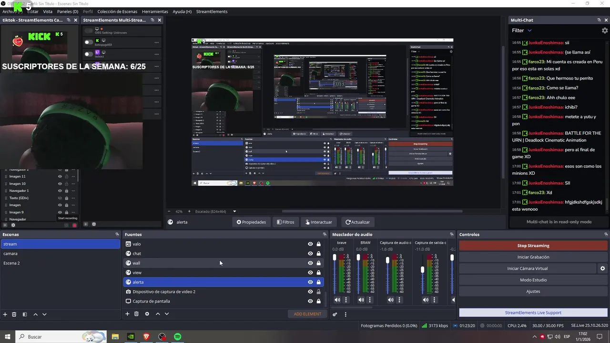Open more options for Imagen 11 layer

click(x=73, y=176)
